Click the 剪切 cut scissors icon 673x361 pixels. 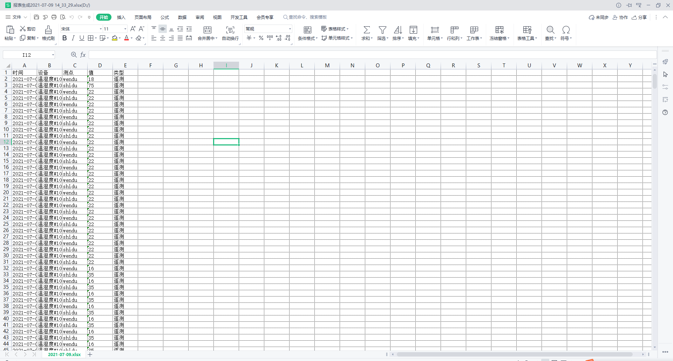pyautogui.click(x=23, y=29)
